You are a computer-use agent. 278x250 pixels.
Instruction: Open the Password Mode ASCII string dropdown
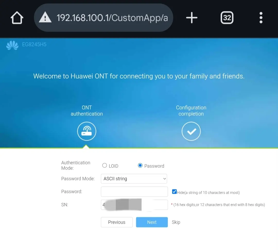coord(134,179)
